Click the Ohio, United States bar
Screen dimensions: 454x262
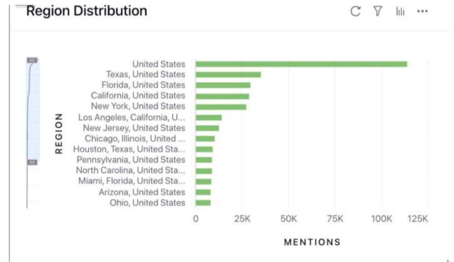[x=203, y=202]
